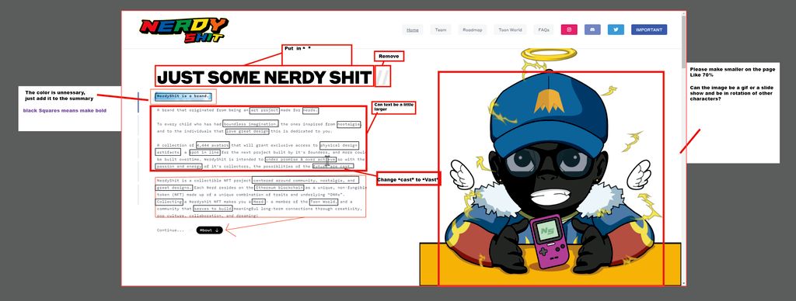Click the nerd character hero image
The image size is (796, 301).
point(550,168)
